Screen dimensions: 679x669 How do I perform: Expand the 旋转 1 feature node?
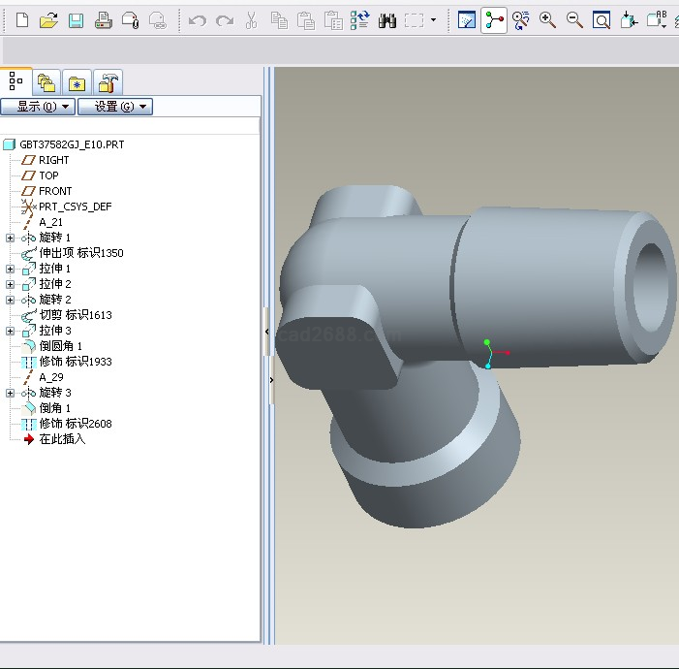click(11, 238)
